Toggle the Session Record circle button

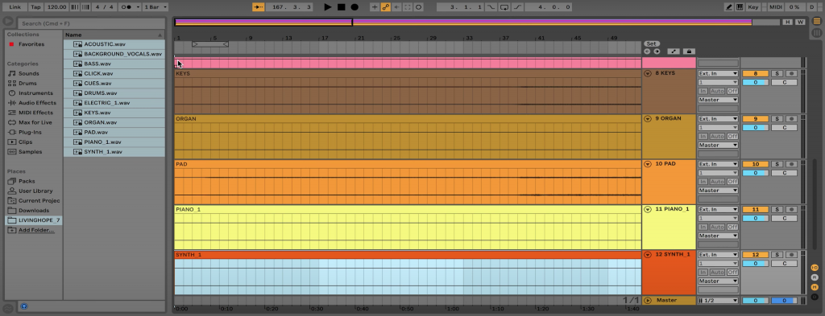pyautogui.click(x=418, y=7)
